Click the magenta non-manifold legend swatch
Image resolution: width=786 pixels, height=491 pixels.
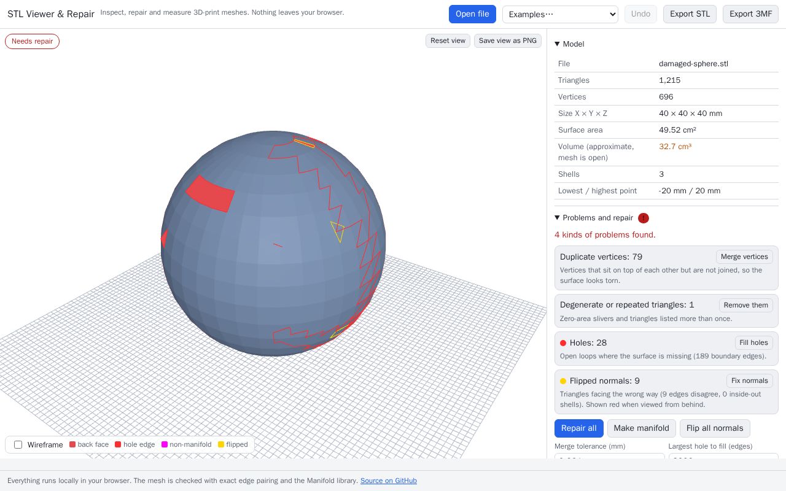coord(165,444)
